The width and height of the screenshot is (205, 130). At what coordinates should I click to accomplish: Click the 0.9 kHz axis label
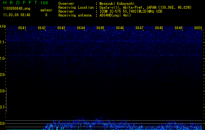coord(2,75)
